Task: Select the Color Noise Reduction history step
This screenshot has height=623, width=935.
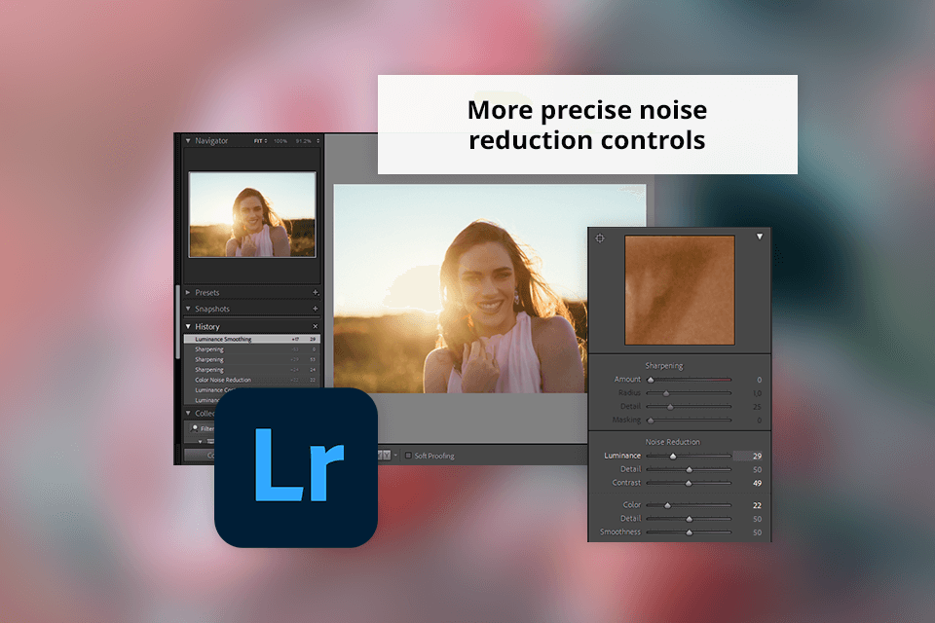Action: coord(251,380)
